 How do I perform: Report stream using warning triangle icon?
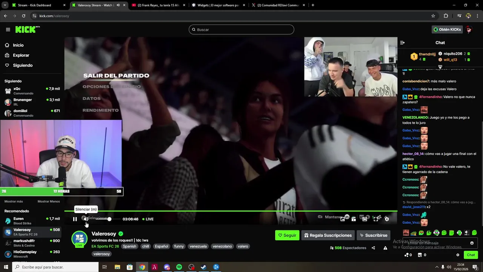tap(385, 248)
